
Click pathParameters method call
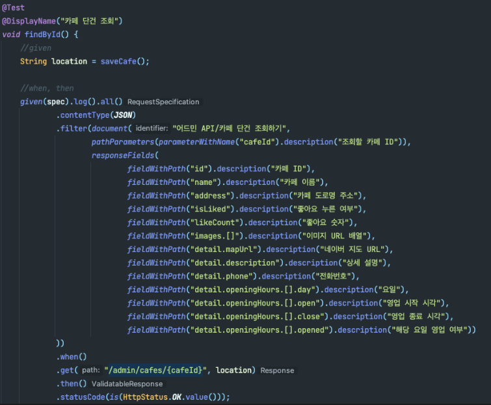[x=123, y=142]
